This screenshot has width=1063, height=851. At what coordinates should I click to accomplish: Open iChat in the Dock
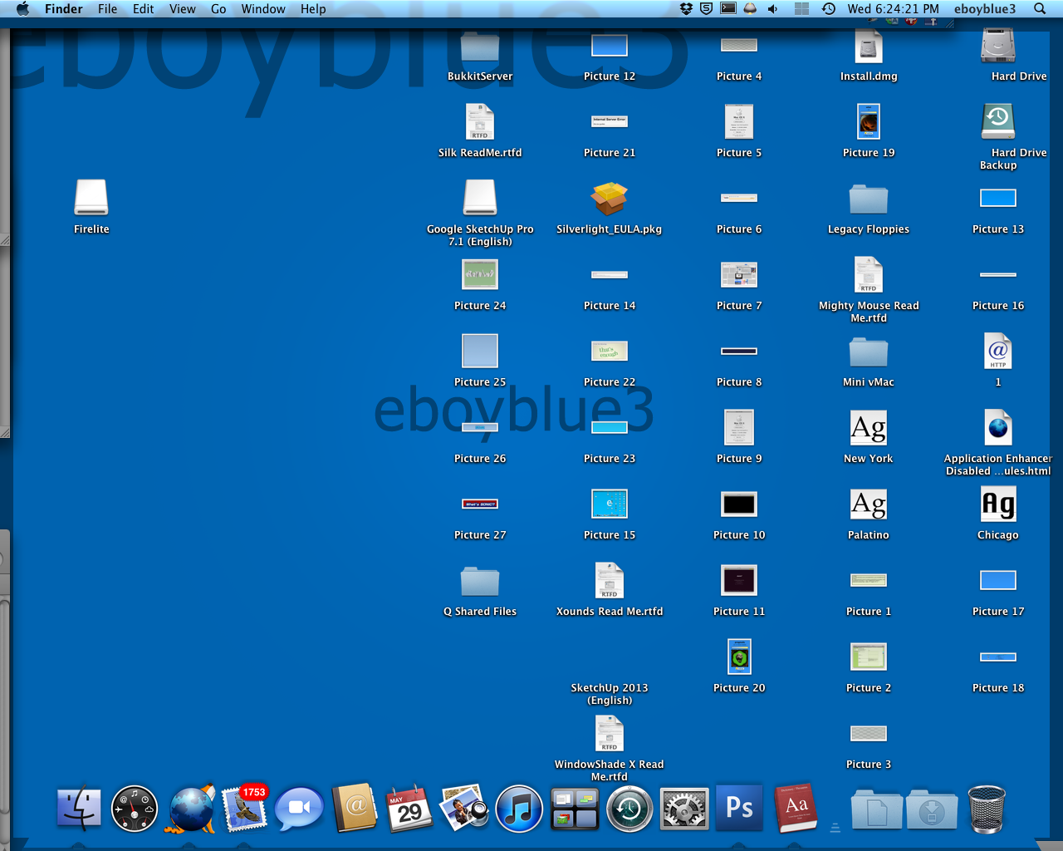coord(299,809)
